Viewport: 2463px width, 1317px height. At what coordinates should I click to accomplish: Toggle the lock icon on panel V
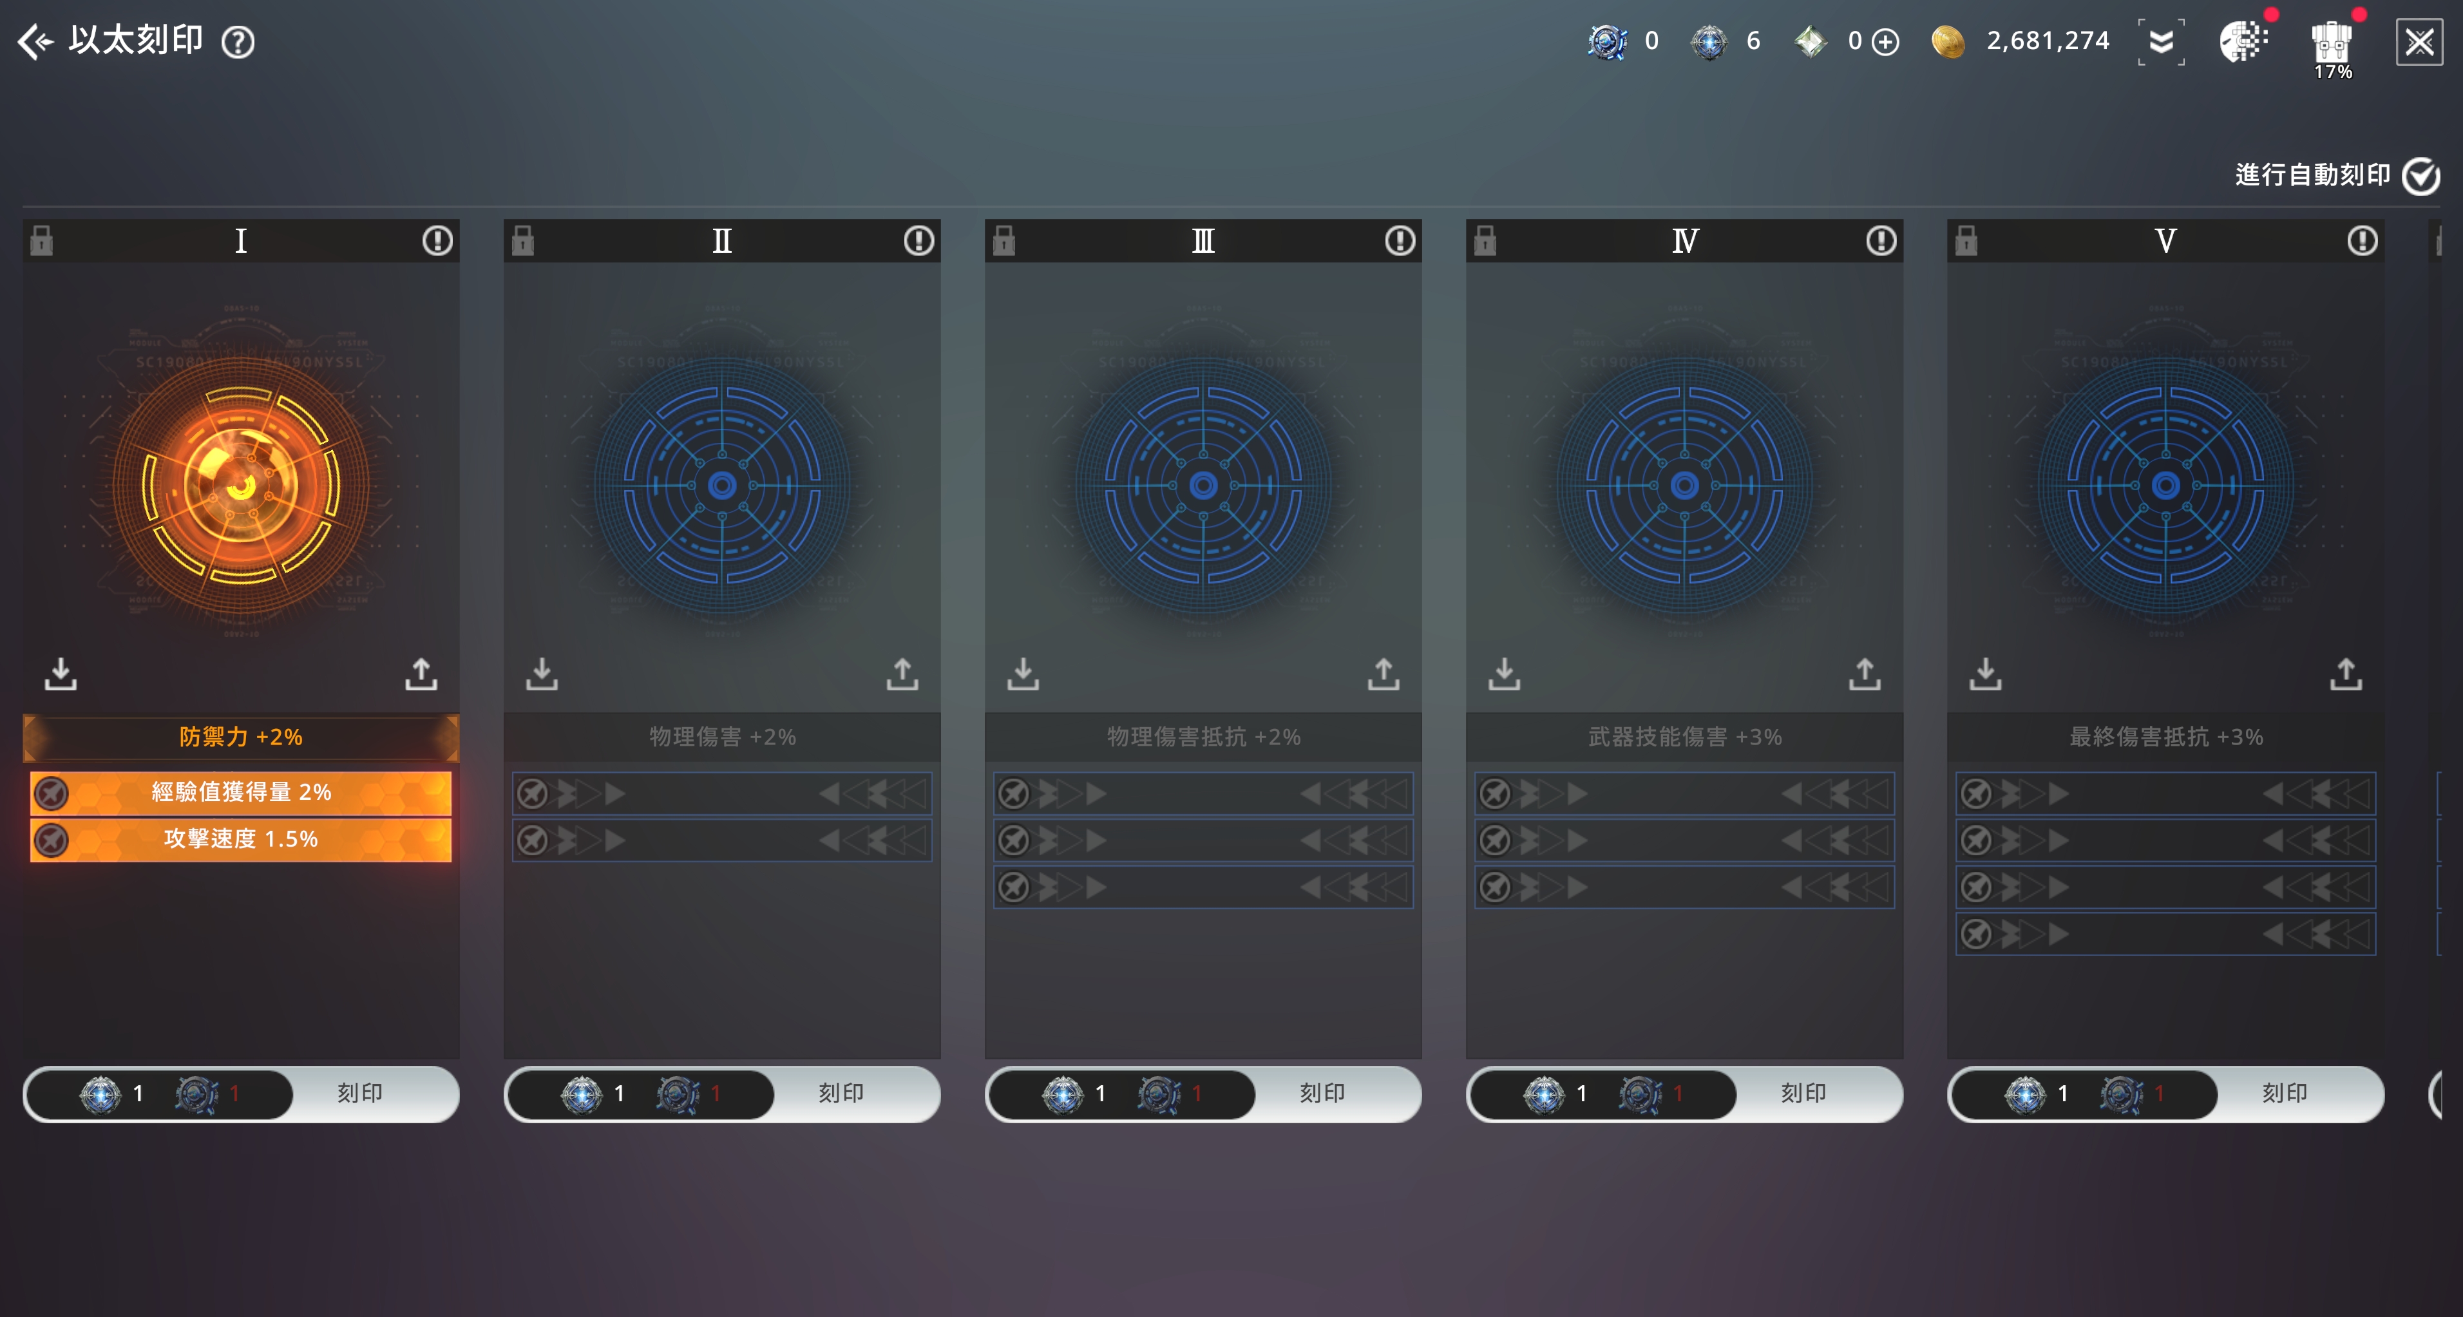(x=1966, y=240)
